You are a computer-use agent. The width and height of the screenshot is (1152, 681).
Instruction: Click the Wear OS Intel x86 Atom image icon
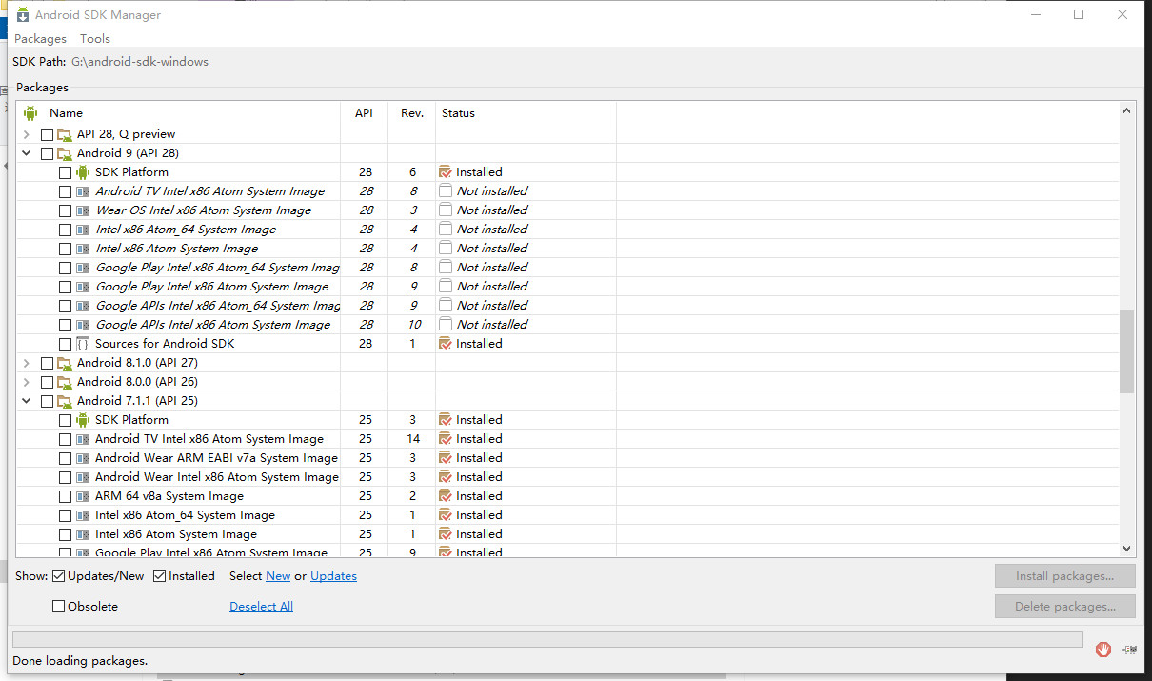[83, 210]
